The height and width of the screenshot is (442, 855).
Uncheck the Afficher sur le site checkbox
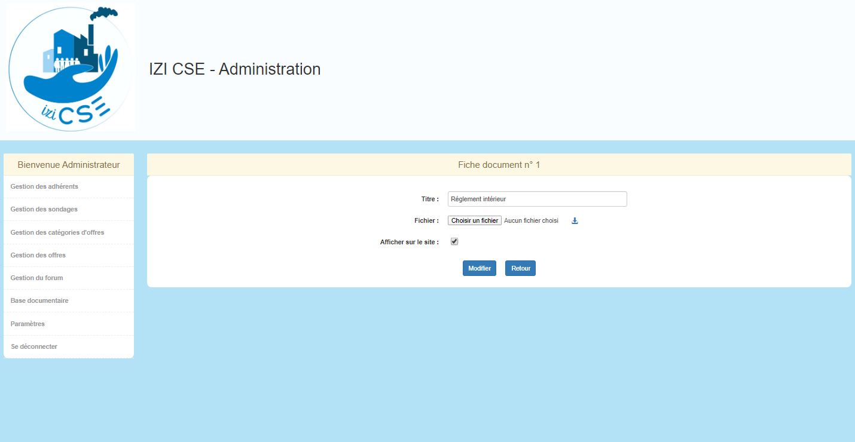pos(454,241)
